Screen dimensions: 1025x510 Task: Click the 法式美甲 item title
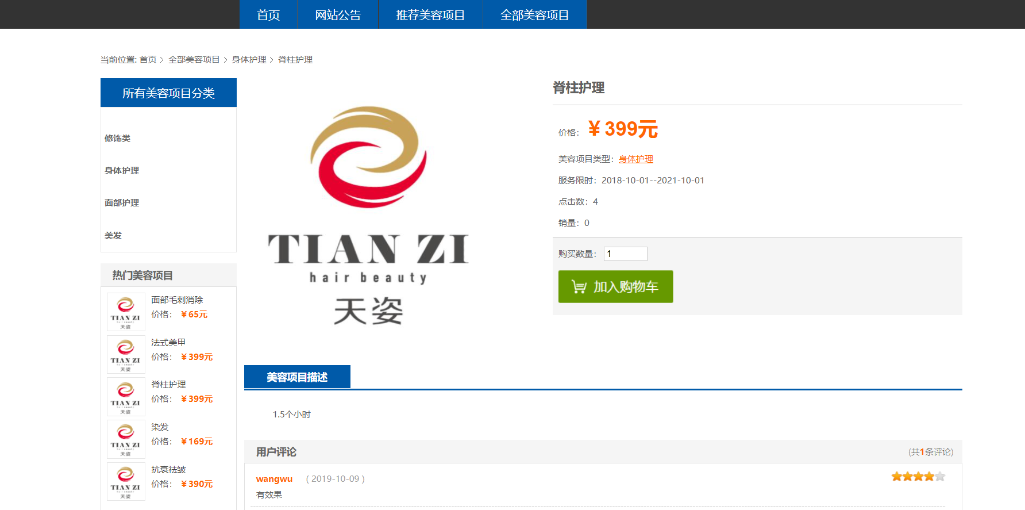pyautogui.click(x=168, y=342)
